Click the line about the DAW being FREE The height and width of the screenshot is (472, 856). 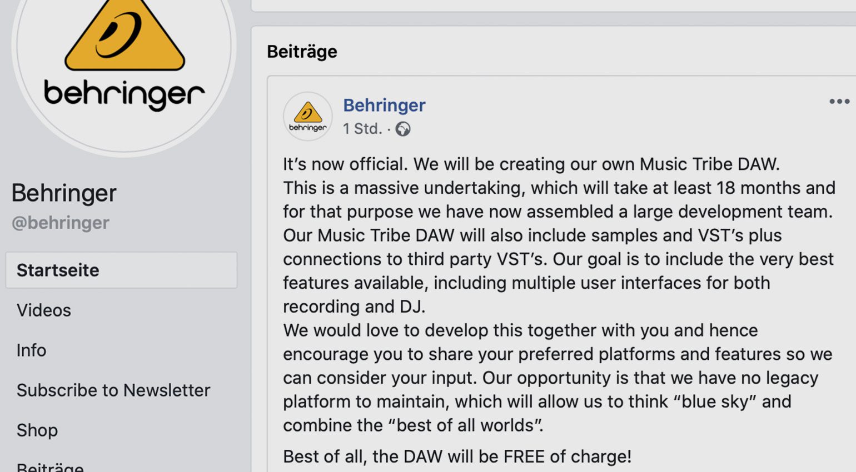[457, 456]
